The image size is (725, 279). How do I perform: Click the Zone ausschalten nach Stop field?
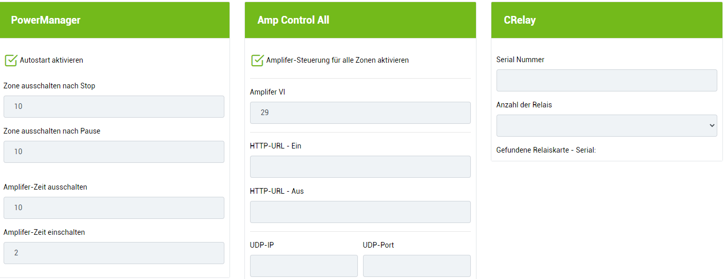113,106
